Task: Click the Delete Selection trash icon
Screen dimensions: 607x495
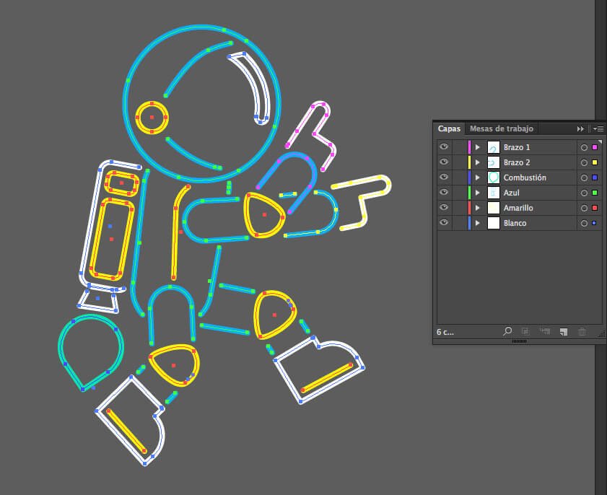Action: [582, 331]
